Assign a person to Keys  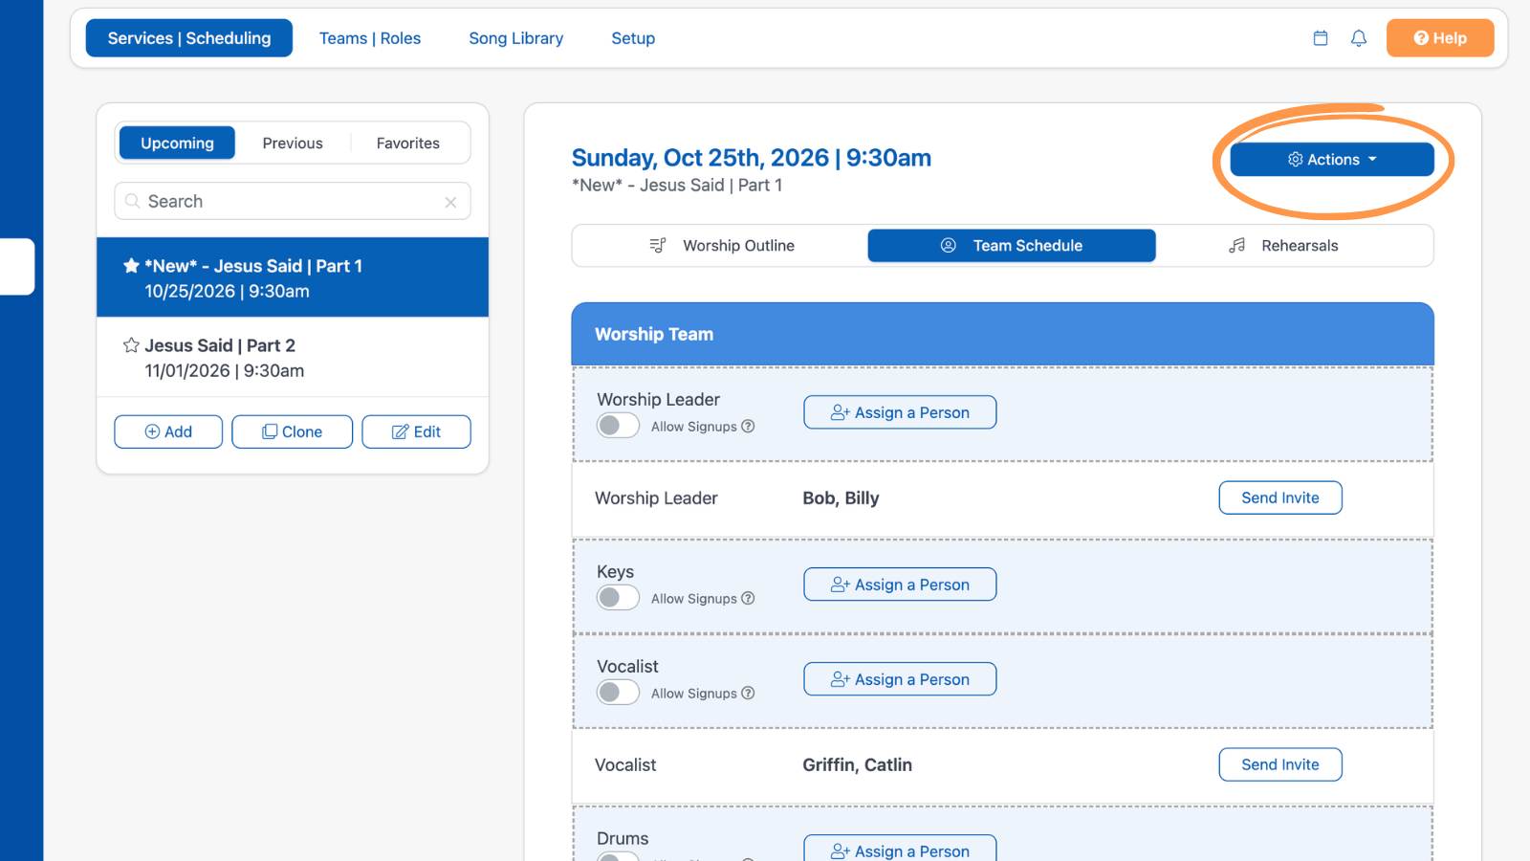pos(900,585)
